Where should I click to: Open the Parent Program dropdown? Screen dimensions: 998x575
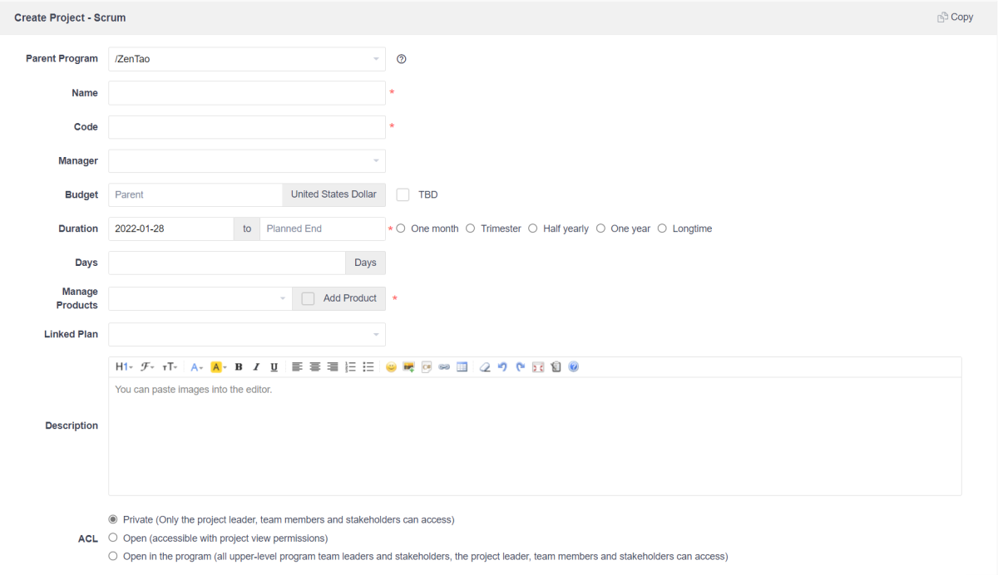point(247,59)
